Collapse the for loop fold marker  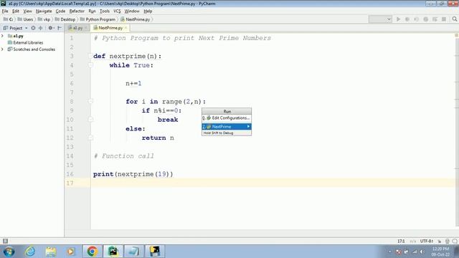point(90,102)
